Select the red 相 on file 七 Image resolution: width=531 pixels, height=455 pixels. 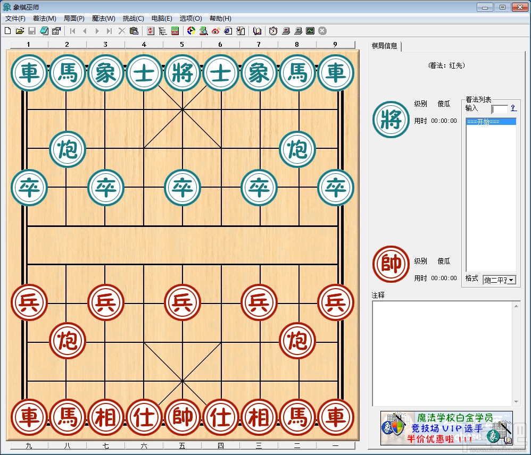pos(106,417)
